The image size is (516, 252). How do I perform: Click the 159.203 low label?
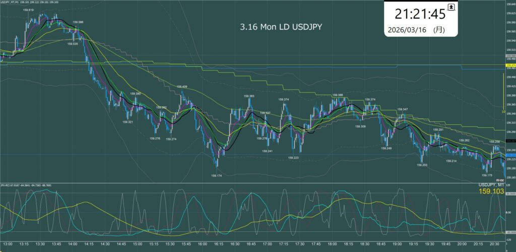422,165
